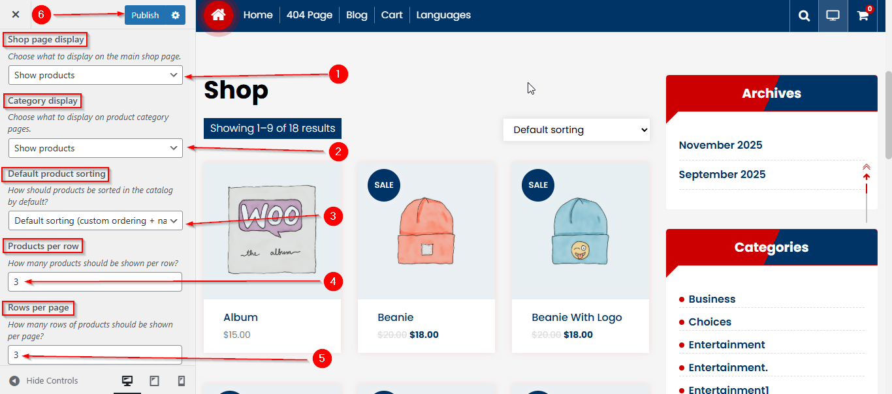Switch to desktop preview device
The width and height of the screenshot is (892, 394).
(x=127, y=381)
